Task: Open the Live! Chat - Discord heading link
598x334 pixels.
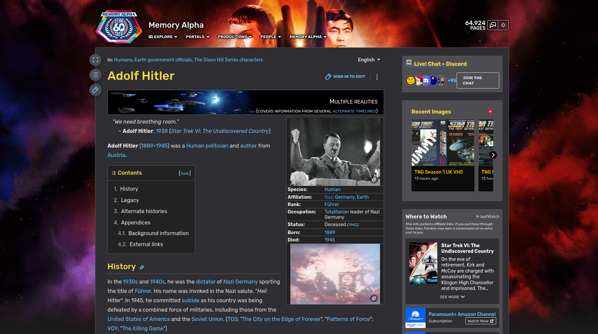Action: tap(440, 64)
